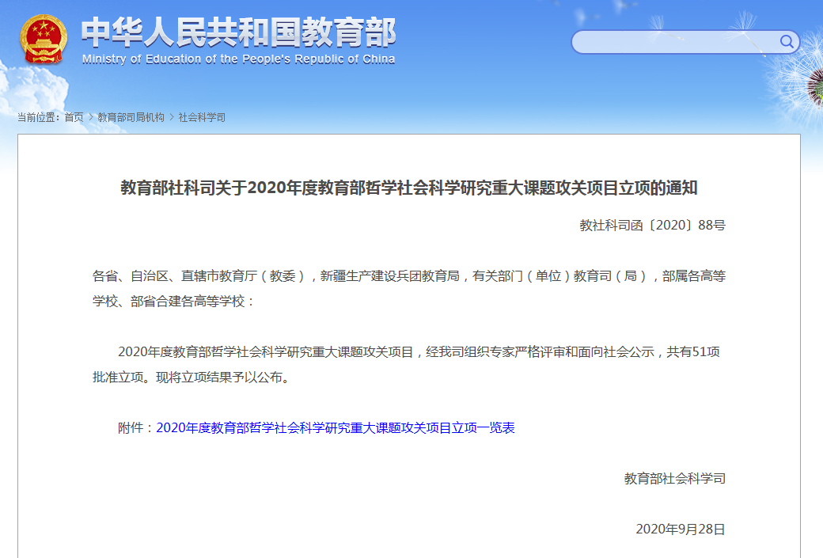Click the signature 教育部社会科学司
This screenshot has height=558, width=823.
pos(675,479)
